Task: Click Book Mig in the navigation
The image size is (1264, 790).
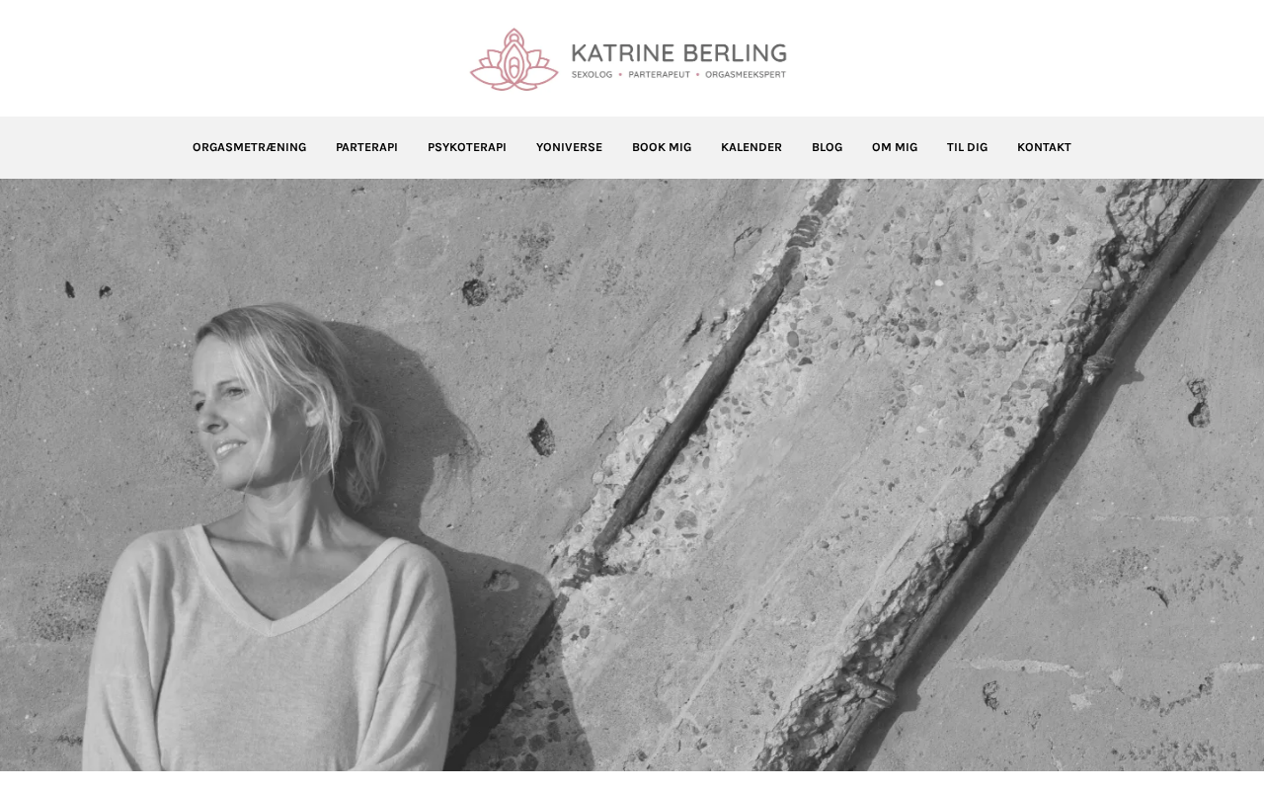Action: pos(662,147)
